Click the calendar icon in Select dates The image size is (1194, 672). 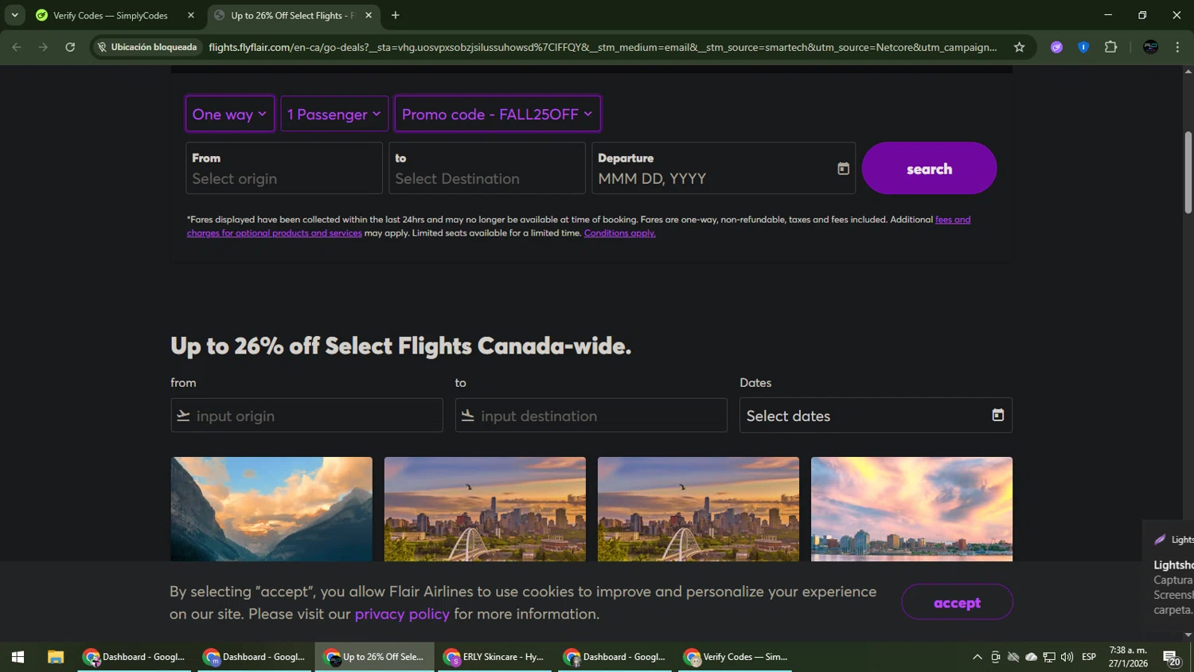997,415
